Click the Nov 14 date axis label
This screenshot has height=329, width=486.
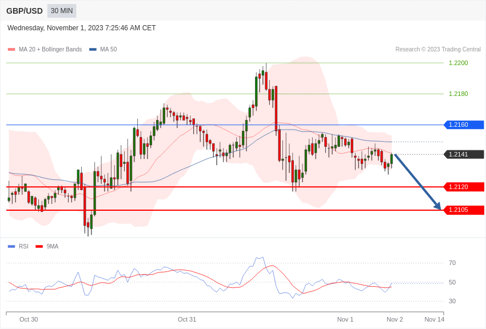434,319
